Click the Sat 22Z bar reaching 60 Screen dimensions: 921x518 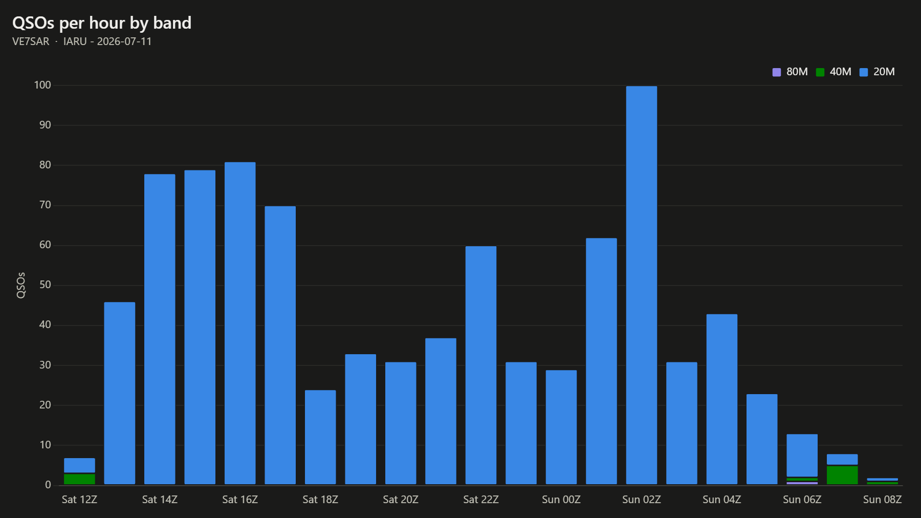pos(481,365)
